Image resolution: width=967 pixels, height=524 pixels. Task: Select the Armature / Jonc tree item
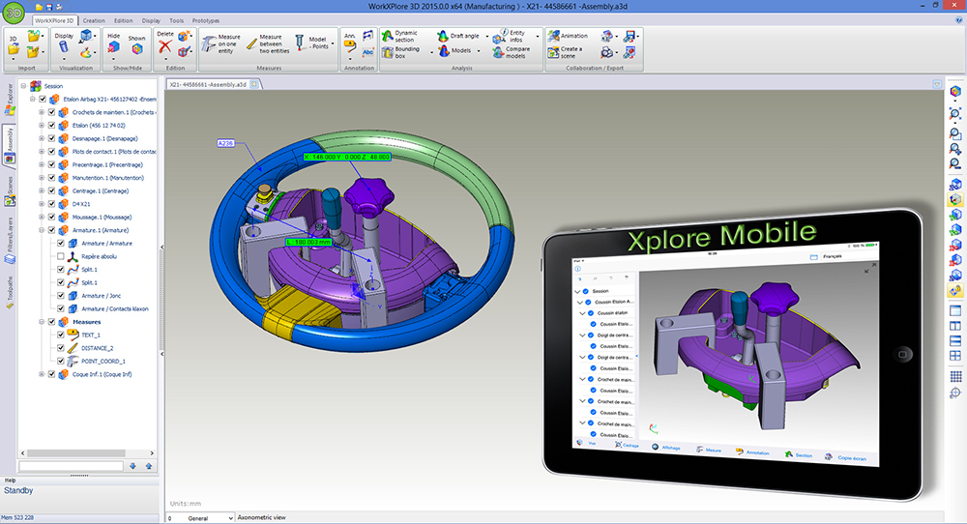102,296
